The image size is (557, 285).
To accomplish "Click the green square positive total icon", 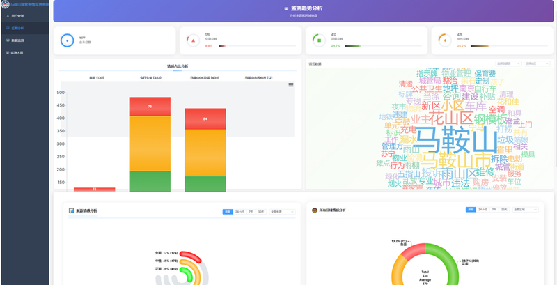I will tap(319, 40).
